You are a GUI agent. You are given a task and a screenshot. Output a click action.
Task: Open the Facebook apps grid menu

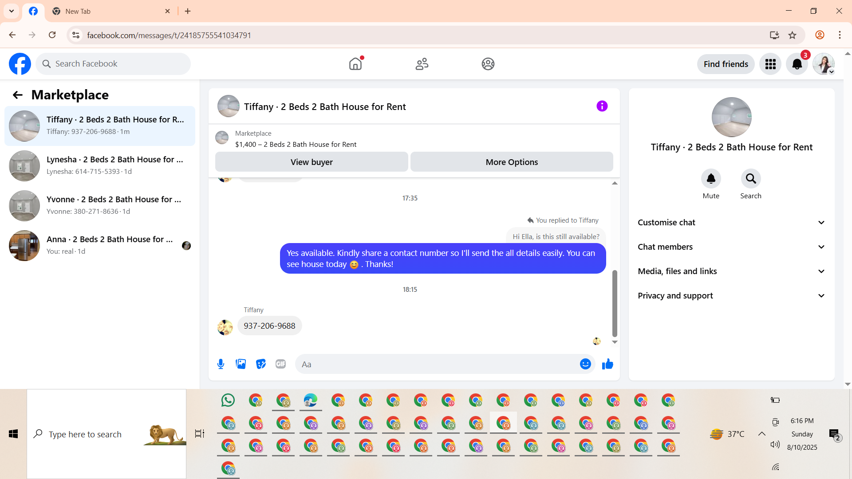coord(770,64)
